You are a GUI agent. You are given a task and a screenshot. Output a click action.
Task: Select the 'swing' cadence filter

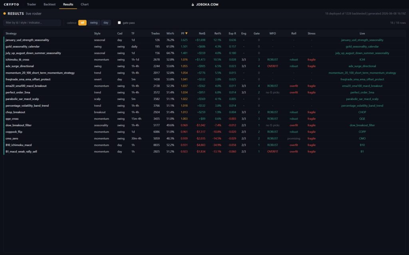pyautogui.click(x=93, y=23)
